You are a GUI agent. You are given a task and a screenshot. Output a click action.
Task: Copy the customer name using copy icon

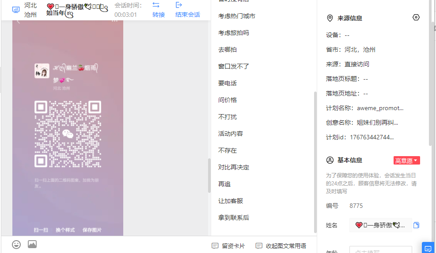point(416,225)
